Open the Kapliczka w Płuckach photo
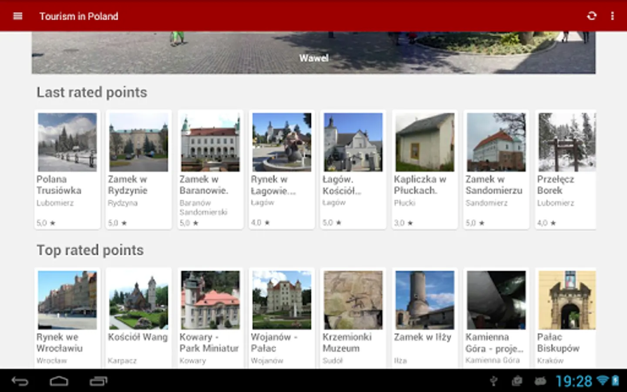627x392 pixels. coord(425,142)
